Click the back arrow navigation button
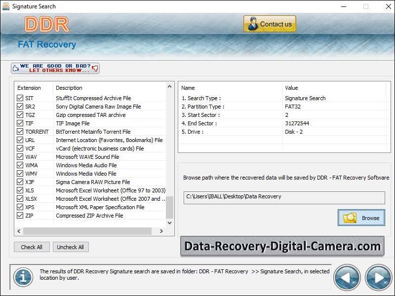Screen dimensions: 395x296 (347, 278)
